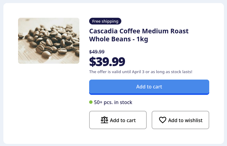This screenshot has width=227, height=146.
Task: Click the 'Add to wishlist' label text
Action: [x=185, y=120]
